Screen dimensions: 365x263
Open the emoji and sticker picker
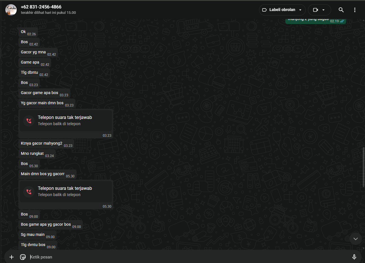point(23,257)
